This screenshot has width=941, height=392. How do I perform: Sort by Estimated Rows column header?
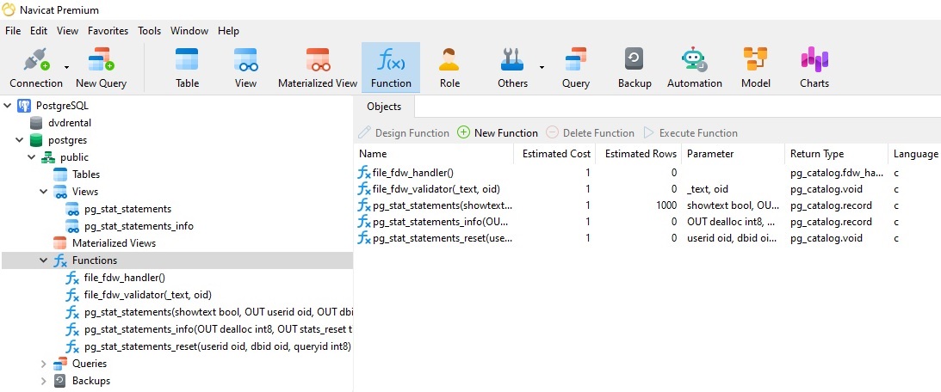click(x=639, y=154)
